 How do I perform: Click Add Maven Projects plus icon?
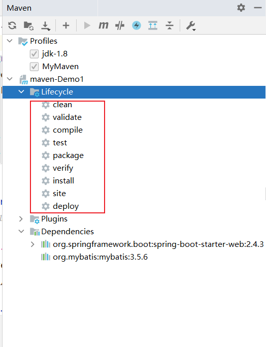(x=66, y=25)
